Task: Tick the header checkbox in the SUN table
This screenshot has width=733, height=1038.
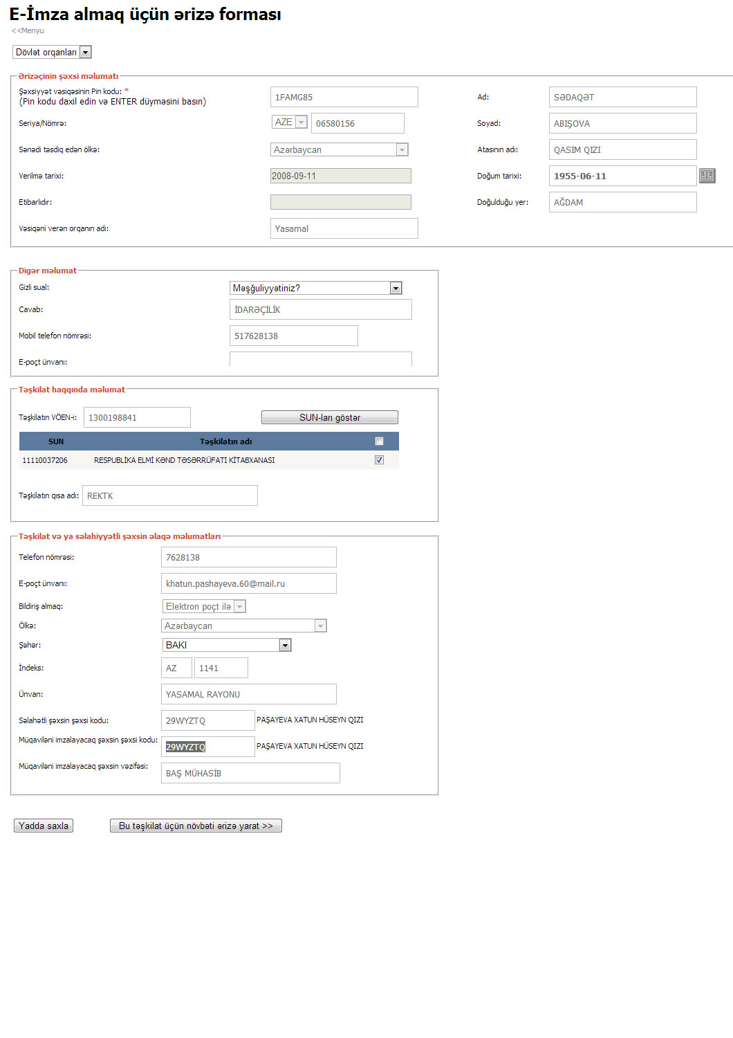Action: [379, 441]
